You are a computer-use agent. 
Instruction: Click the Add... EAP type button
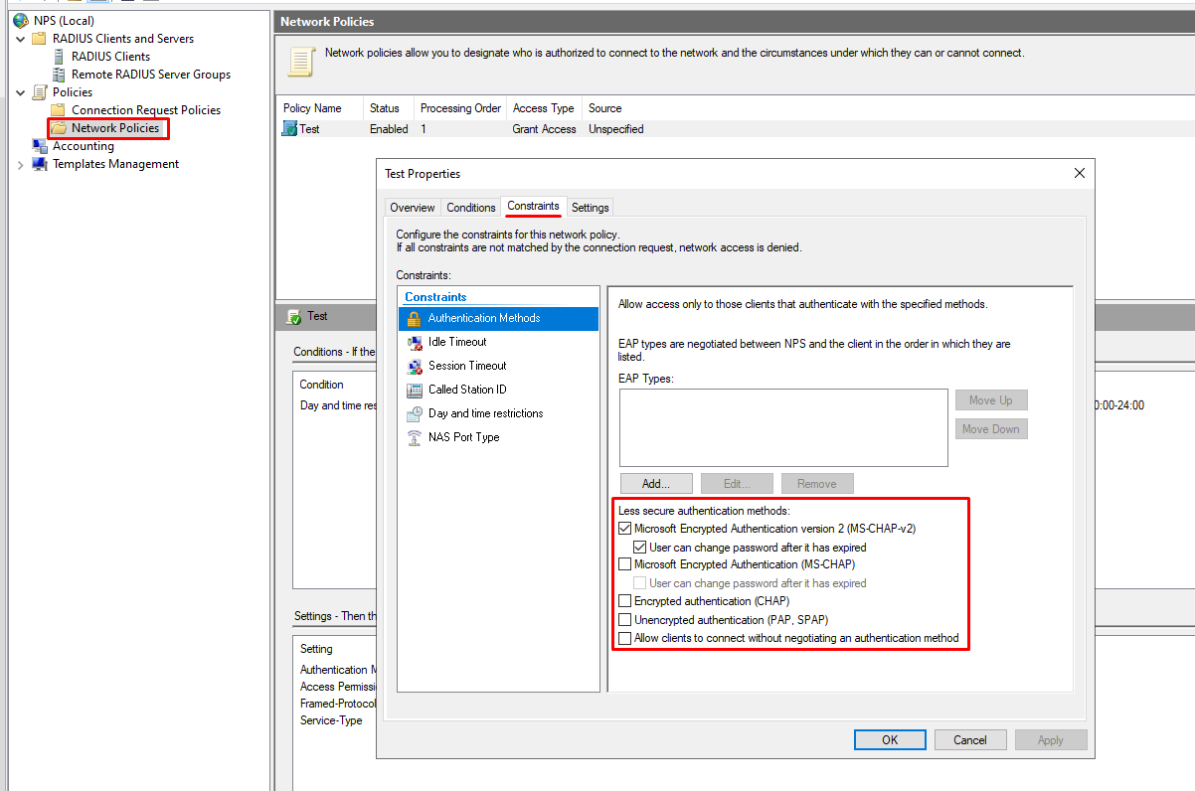(655, 484)
